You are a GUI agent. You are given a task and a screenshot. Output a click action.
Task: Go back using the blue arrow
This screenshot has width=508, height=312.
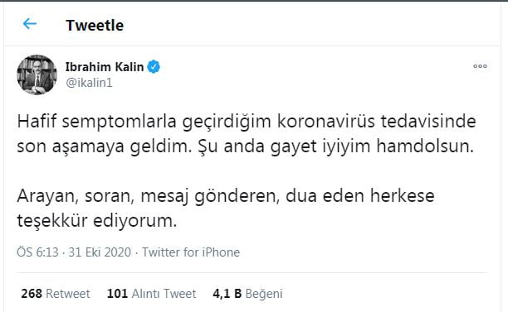tap(30, 24)
